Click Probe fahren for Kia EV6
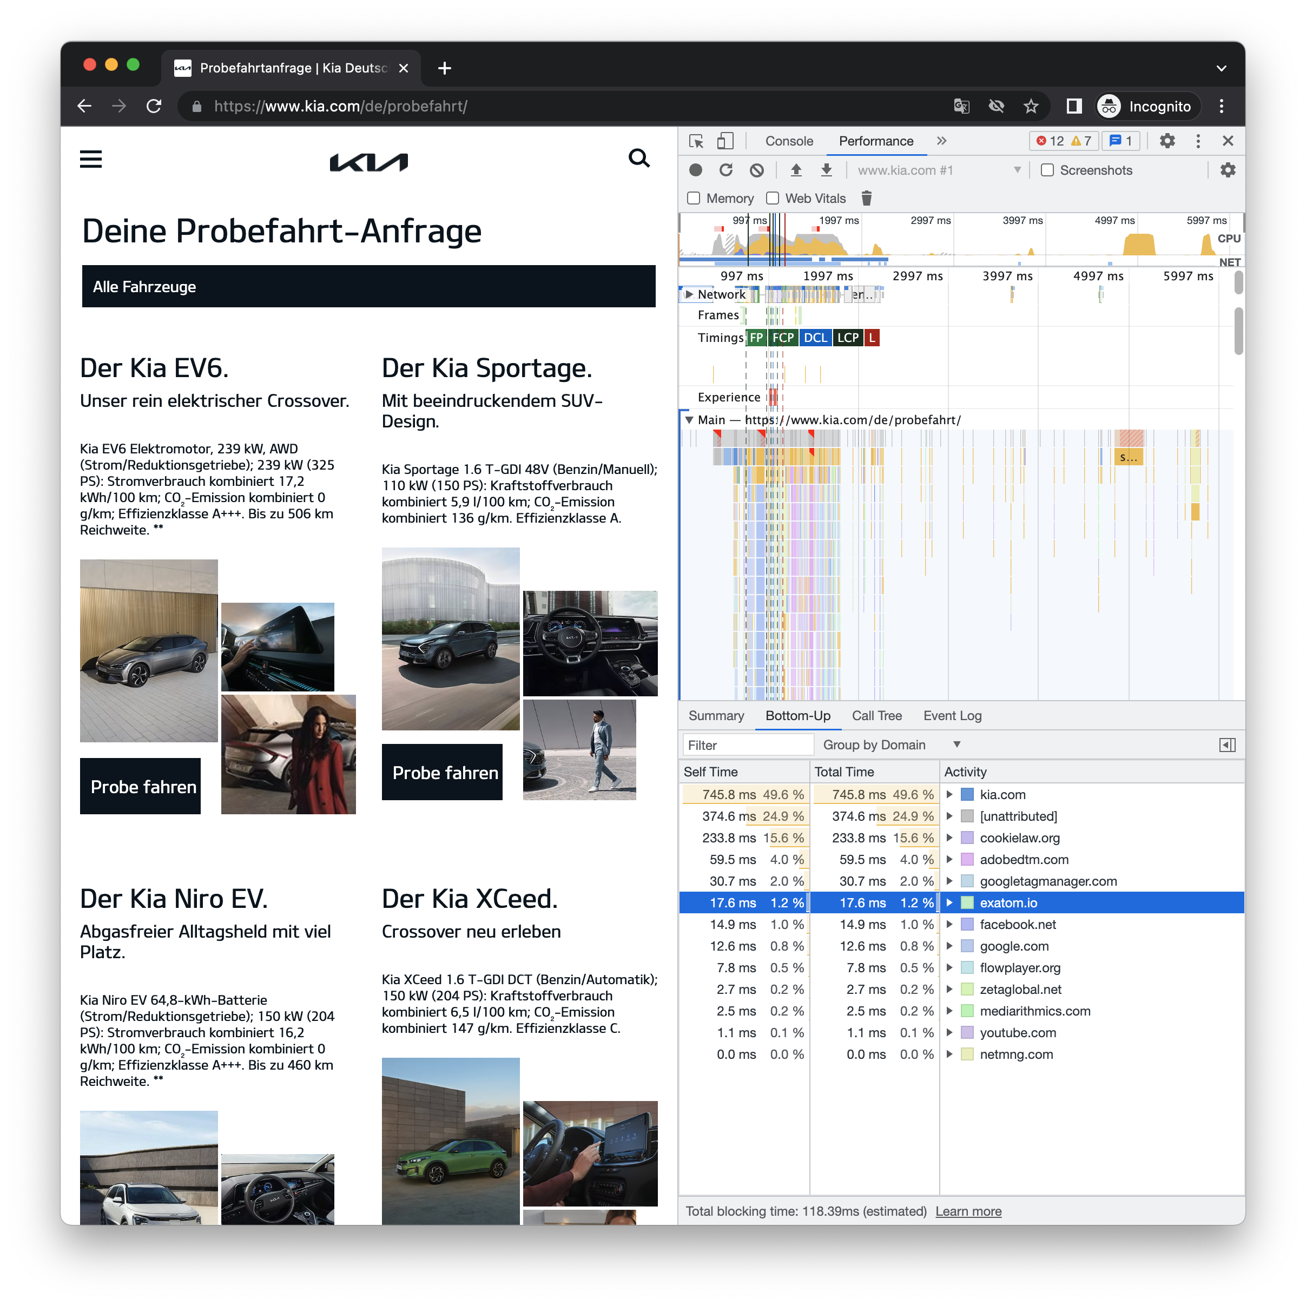The width and height of the screenshot is (1306, 1305). click(x=141, y=786)
